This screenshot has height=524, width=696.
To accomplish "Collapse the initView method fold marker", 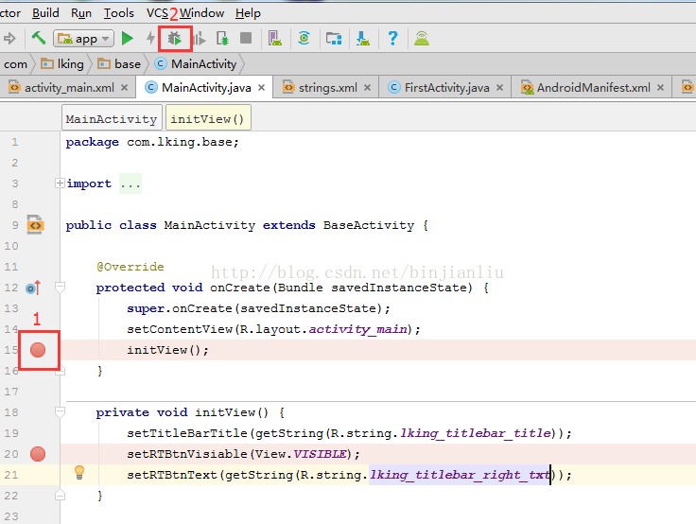I will click(60, 412).
